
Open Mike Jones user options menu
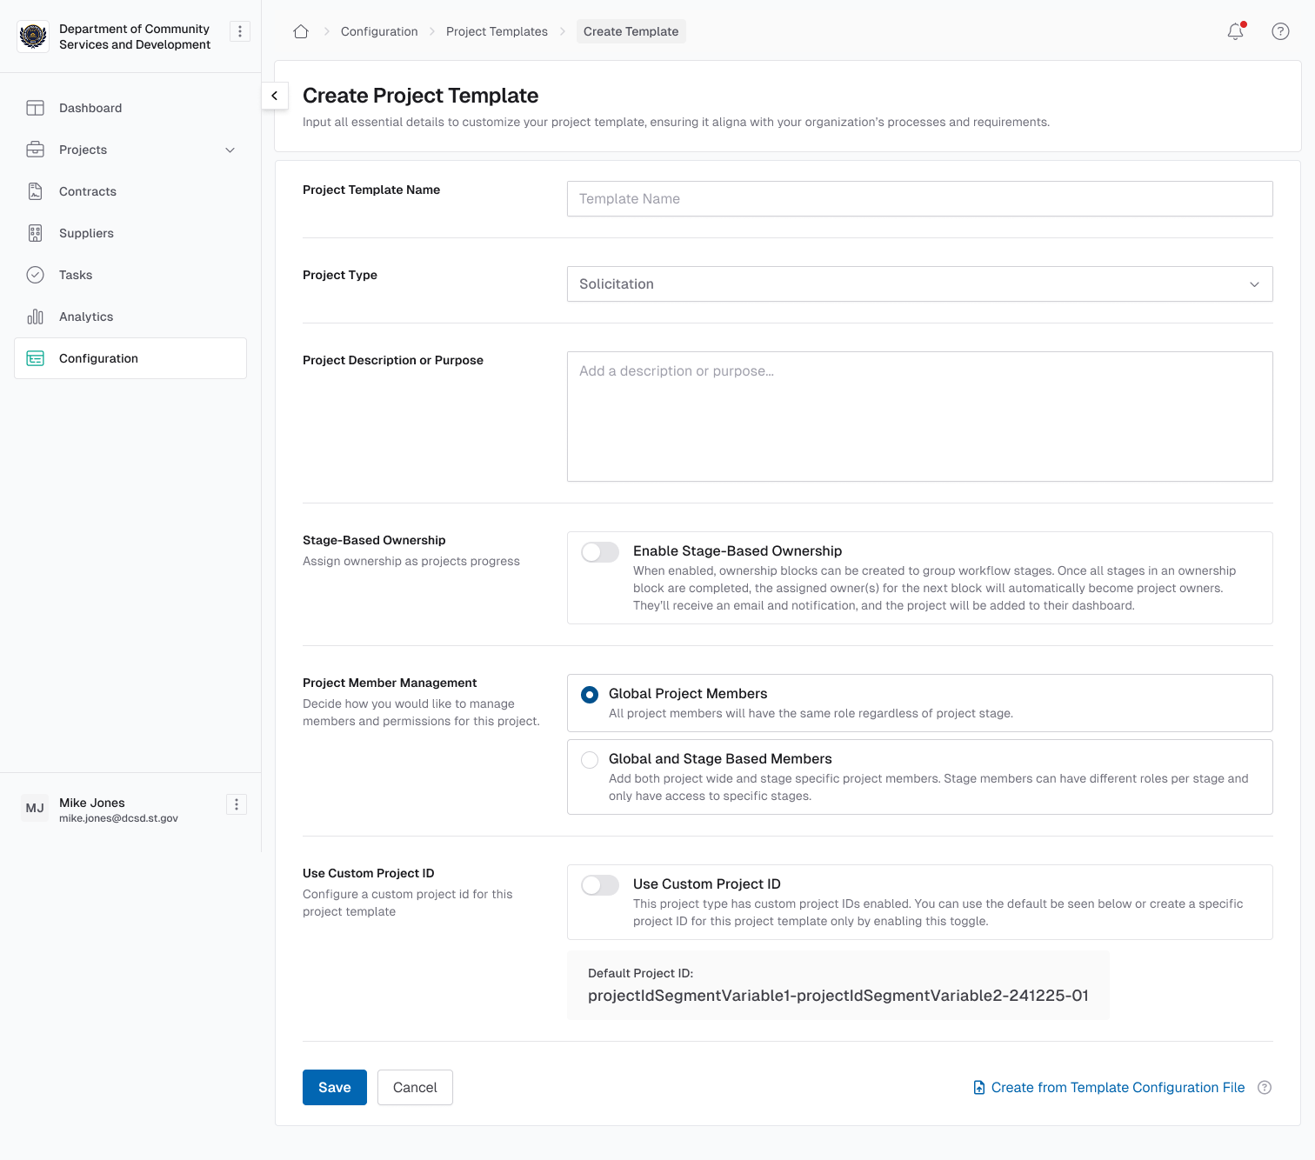click(x=237, y=804)
